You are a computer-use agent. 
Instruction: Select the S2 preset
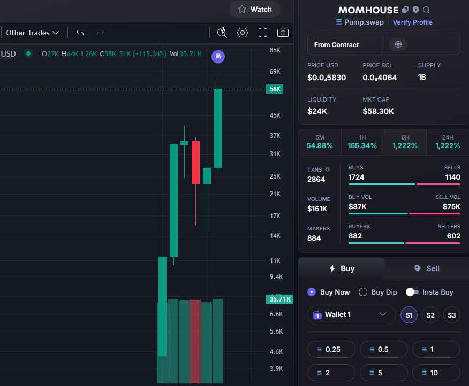coord(430,315)
